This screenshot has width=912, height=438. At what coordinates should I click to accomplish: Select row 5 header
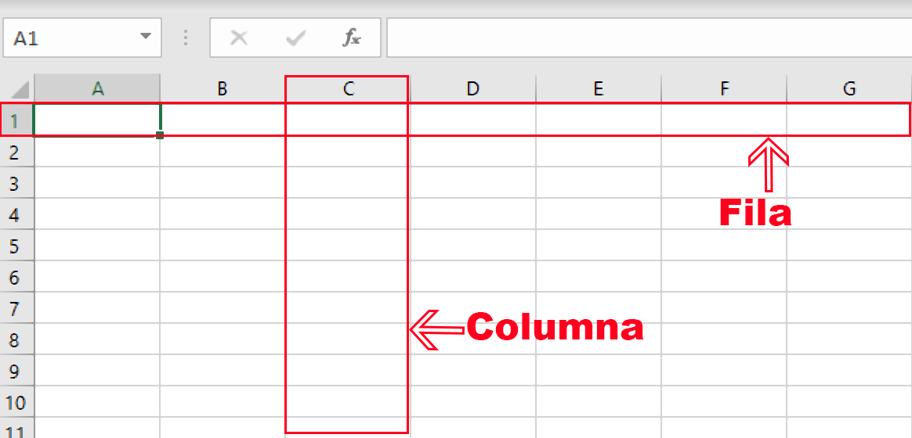(16, 246)
